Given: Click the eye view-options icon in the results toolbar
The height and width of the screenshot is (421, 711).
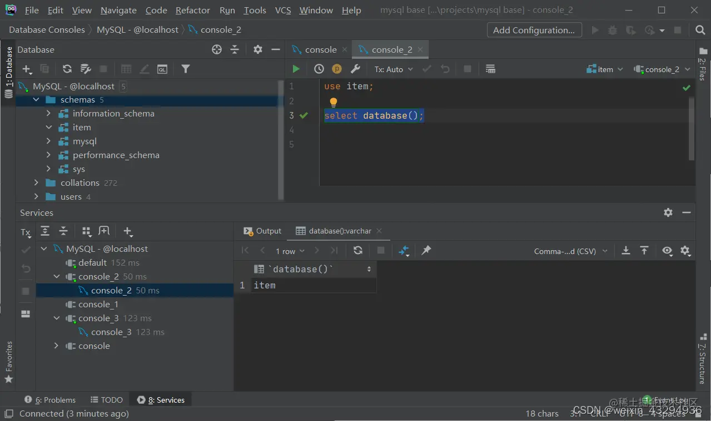Looking at the screenshot, I should pos(667,251).
